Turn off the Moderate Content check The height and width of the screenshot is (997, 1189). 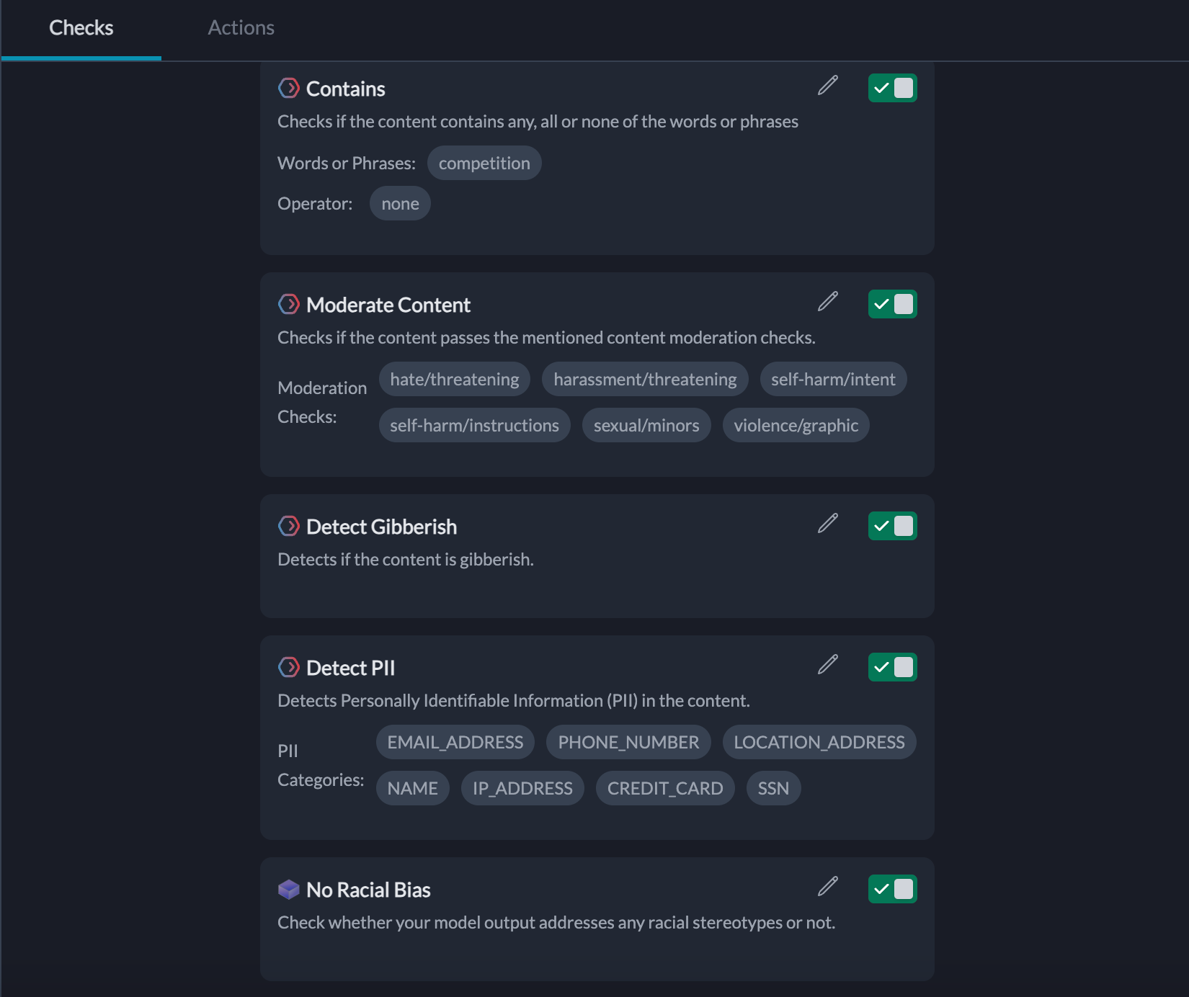click(x=892, y=304)
